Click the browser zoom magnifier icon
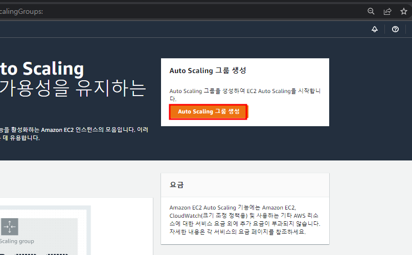 [371, 11]
